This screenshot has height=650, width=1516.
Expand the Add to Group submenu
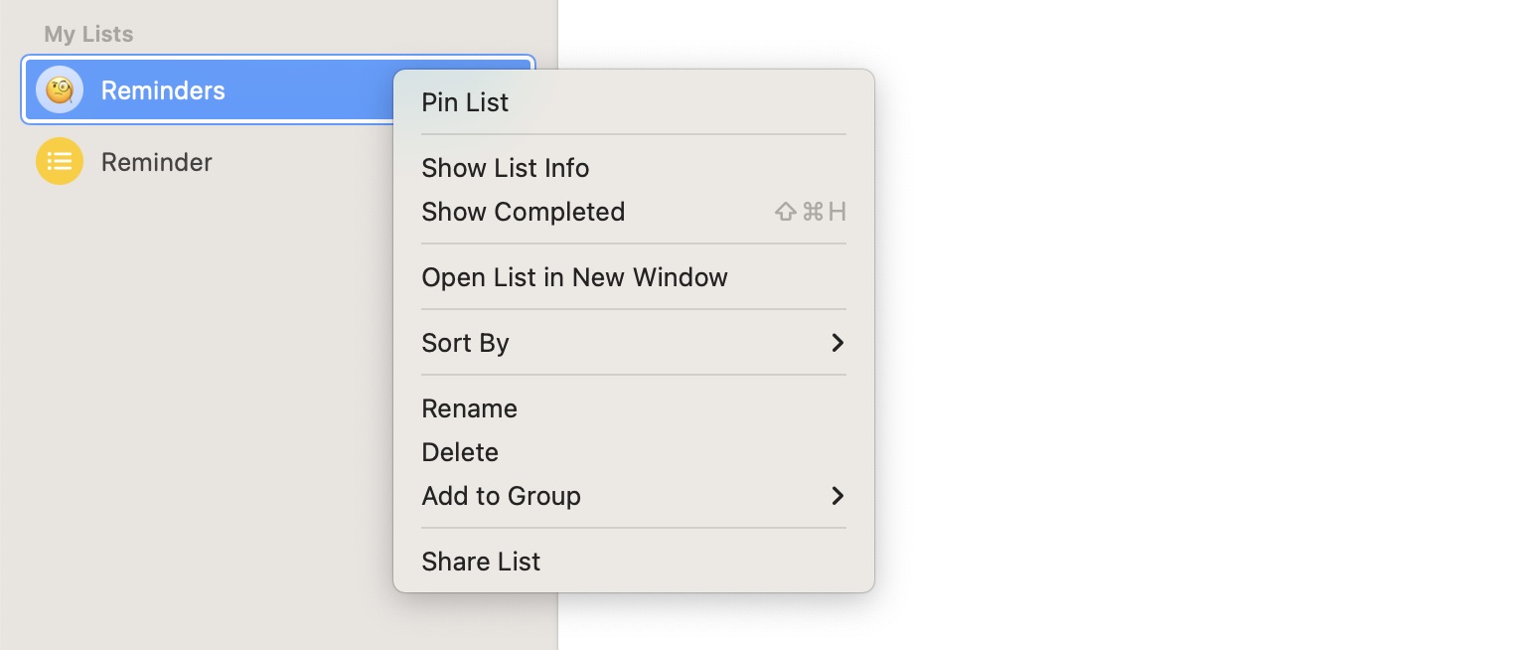tap(634, 496)
